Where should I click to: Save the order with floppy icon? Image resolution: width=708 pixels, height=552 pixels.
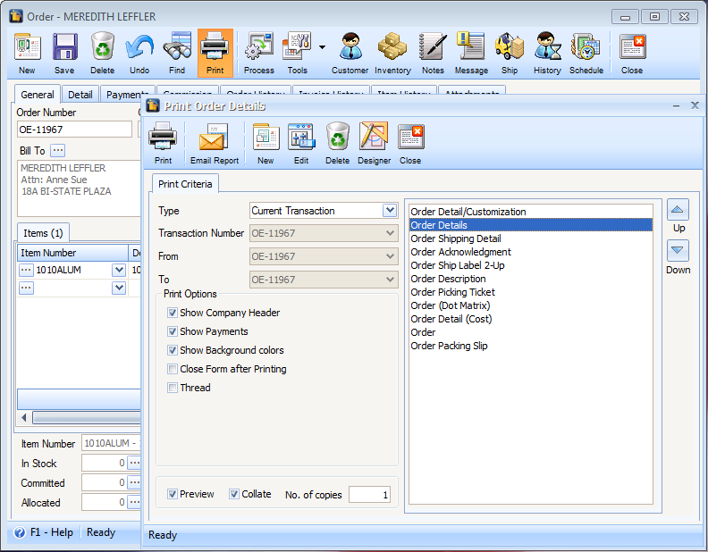click(x=64, y=53)
